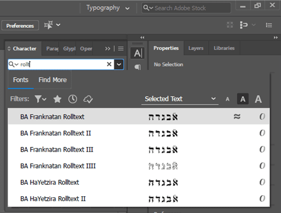This screenshot has width=281, height=213.
Task: Minimize the application window
Action: click(x=243, y=6)
